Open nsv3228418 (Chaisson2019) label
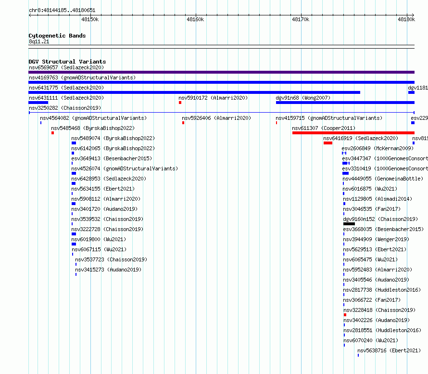This screenshot has height=374, width=428. 379,310
